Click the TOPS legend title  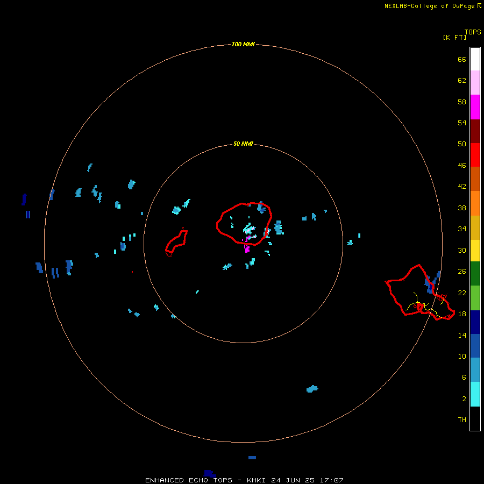pos(473,32)
